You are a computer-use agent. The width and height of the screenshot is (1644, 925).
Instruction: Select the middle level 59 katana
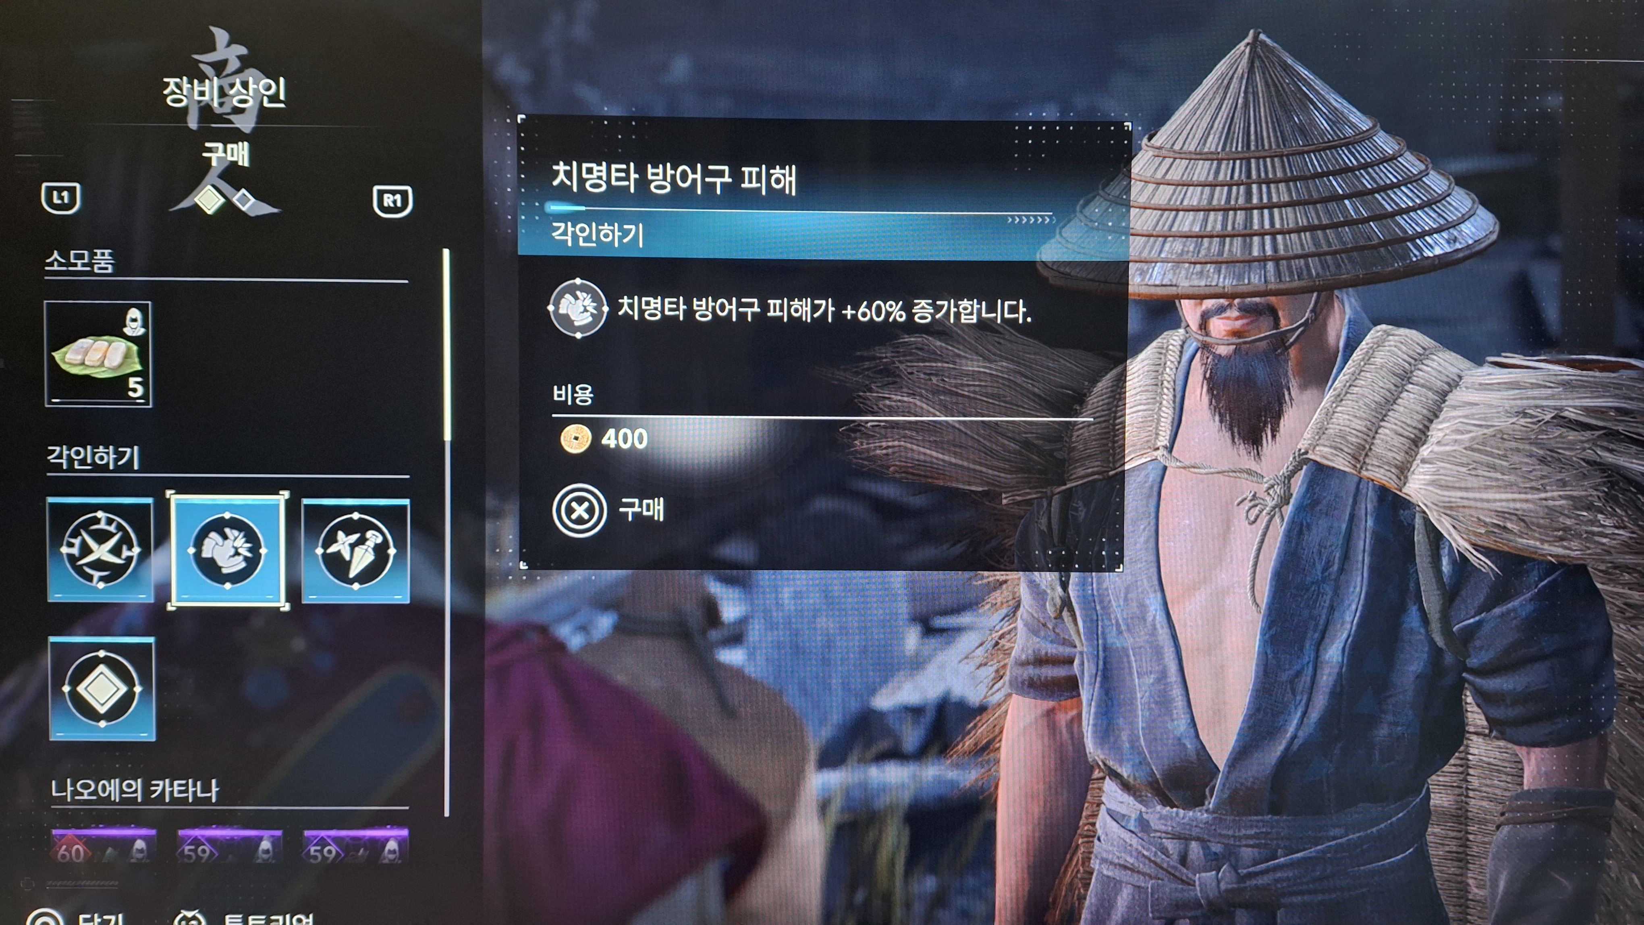tap(229, 846)
